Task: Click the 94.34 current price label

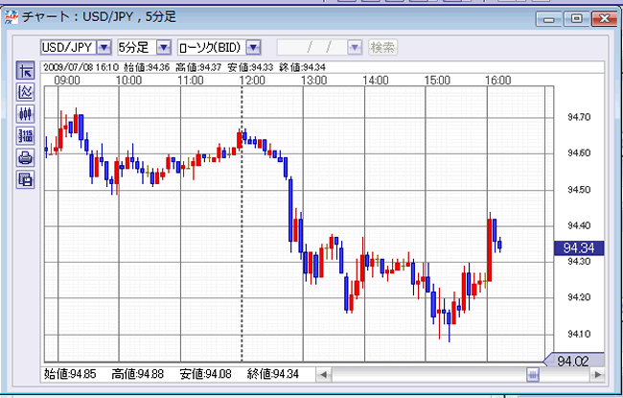Action: [x=579, y=248]
